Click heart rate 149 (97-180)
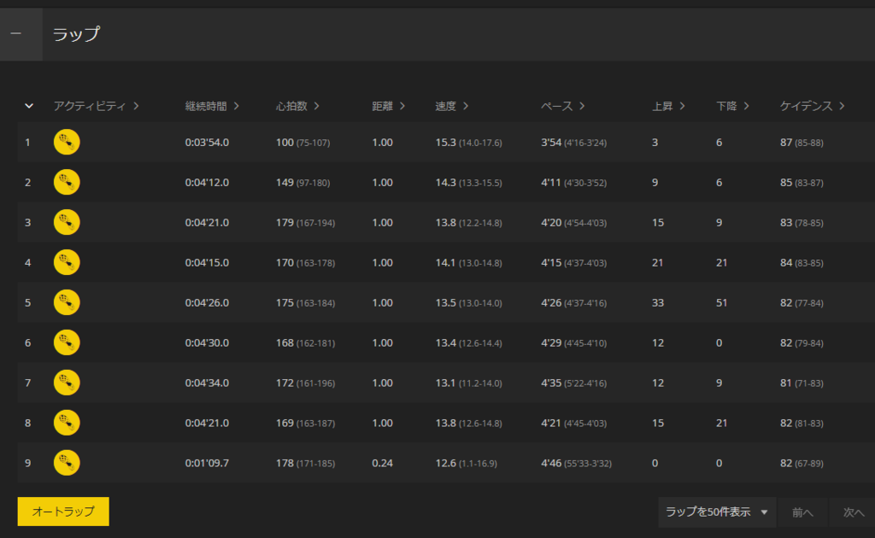The height and width of the screenshot is (538, 875). click(x=303, y=183)
